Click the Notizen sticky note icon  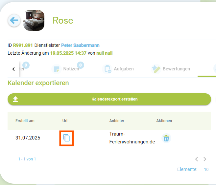[x=57, y=69]
